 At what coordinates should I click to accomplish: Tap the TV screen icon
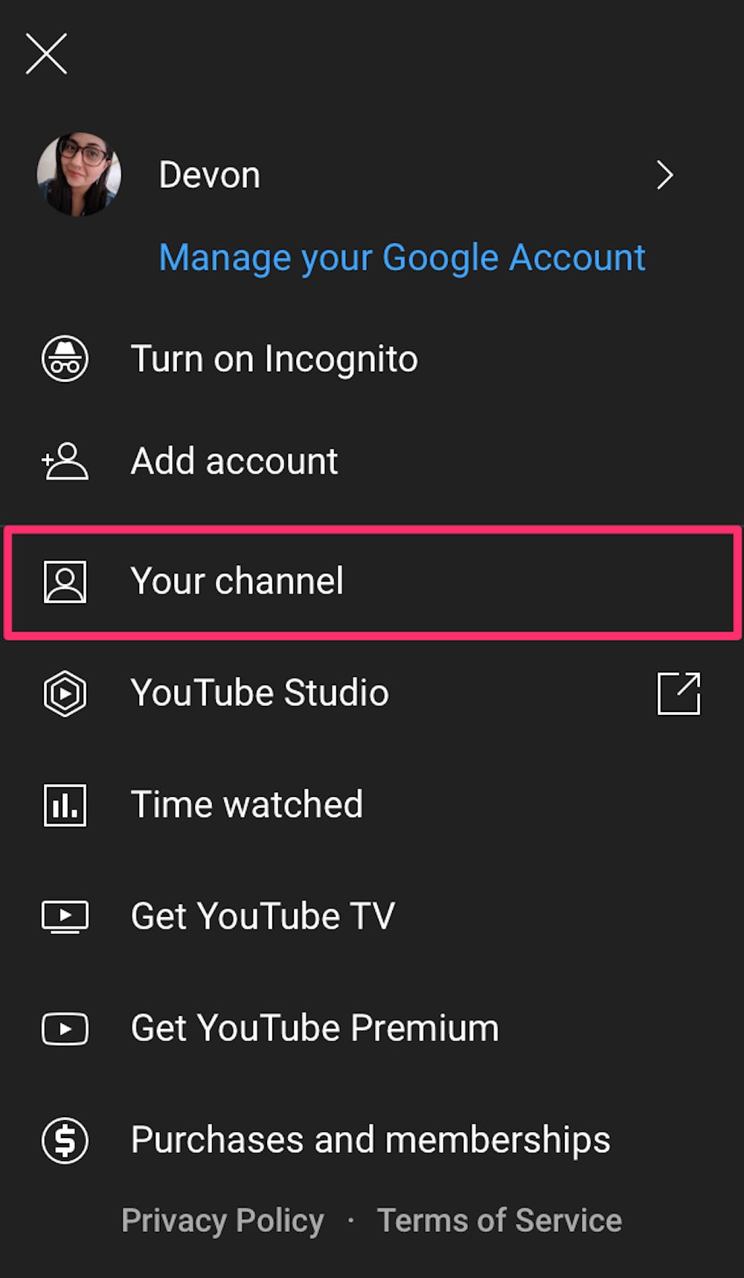tap(65, 917)
